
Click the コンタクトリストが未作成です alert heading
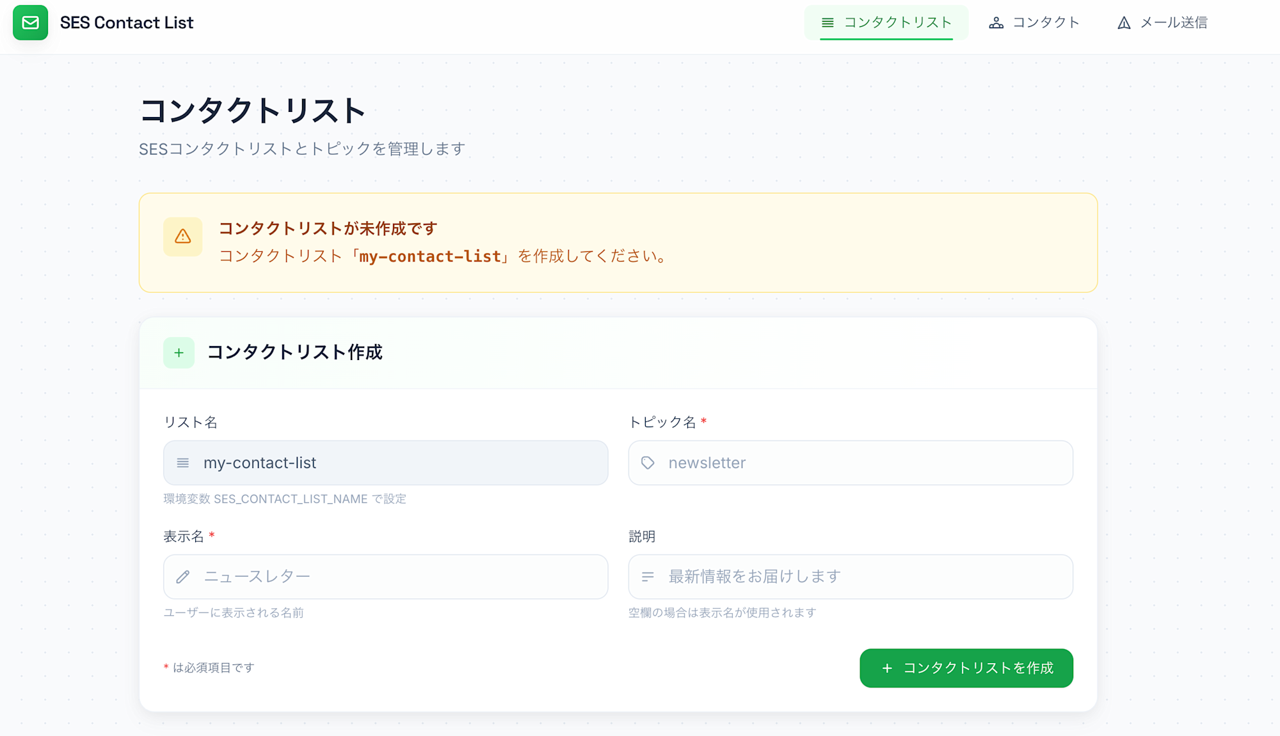coord(328,228)
